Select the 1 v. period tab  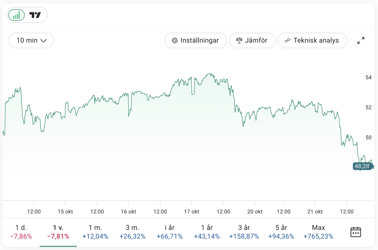click(58, 232)
